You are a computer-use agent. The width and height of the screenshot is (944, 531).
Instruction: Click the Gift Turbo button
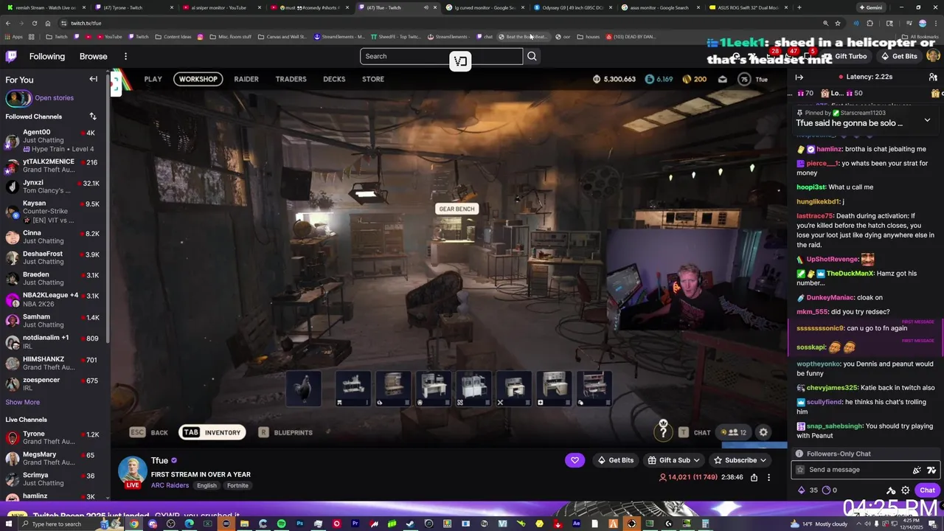coord(844,57)
